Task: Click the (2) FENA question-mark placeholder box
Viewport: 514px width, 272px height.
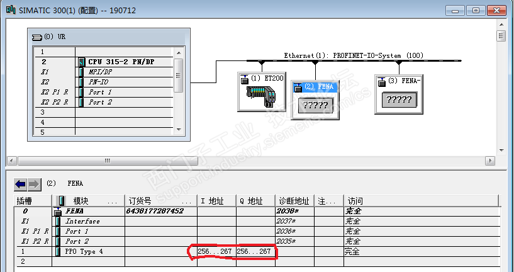Action: (x=315, y=105)
